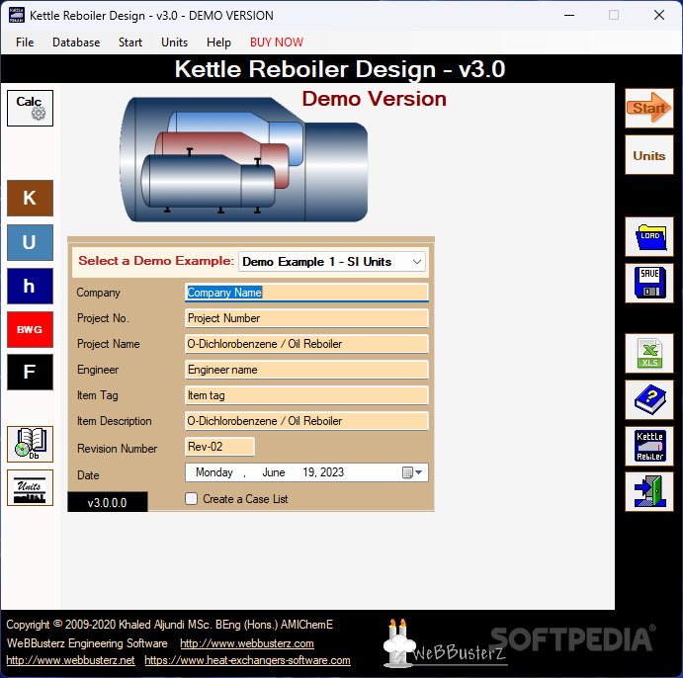
Task: Click the kettle reboiler illustration image
Action: pyautogui.click(x=243, y=159)
